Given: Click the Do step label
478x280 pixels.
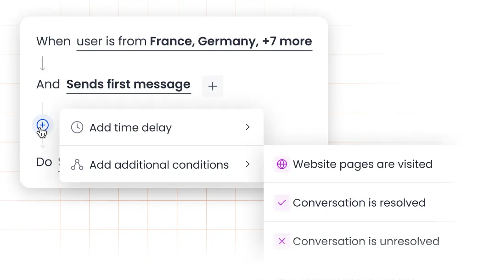Looking at the screenshot, I should (x=44, y=161).
